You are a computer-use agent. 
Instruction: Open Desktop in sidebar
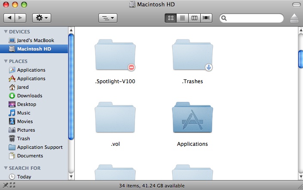tap(34, 104)
